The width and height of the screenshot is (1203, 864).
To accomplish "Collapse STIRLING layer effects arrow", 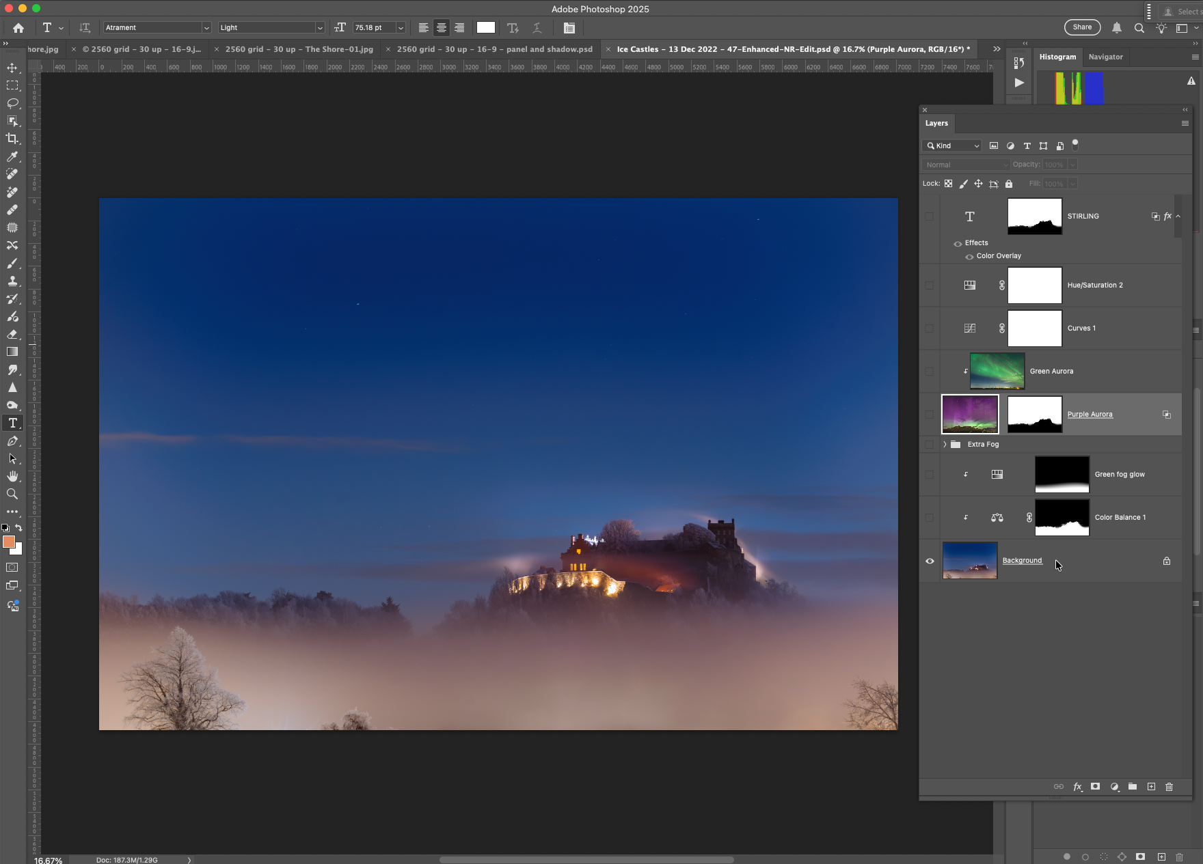I will pos(1178,217).
